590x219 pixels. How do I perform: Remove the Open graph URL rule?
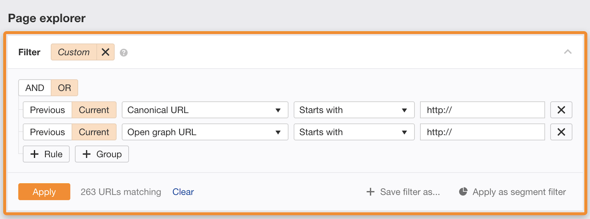[561, 132]
